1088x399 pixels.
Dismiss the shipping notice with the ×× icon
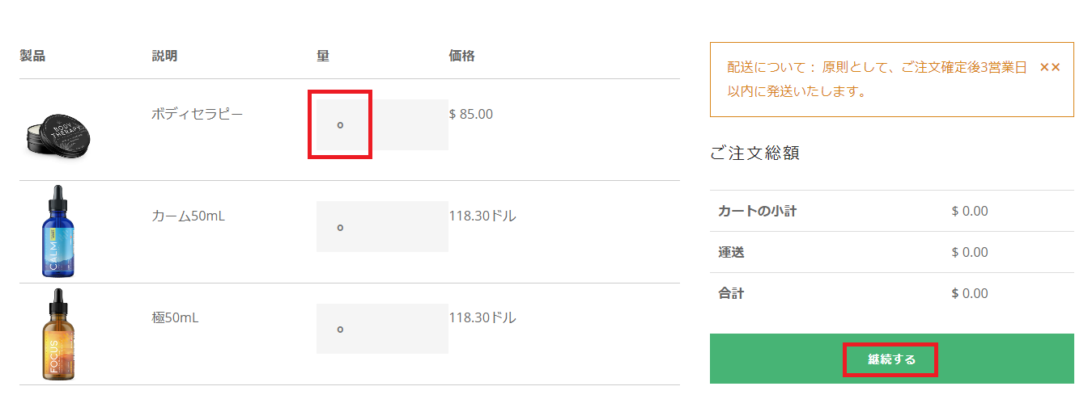click(x=1049, y=68)
